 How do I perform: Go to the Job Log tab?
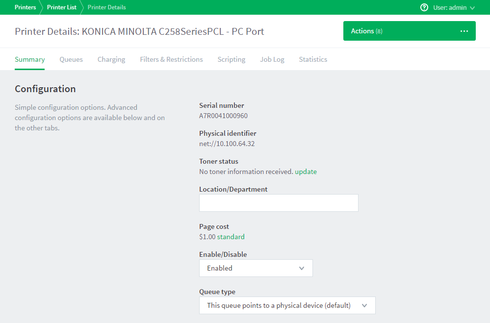272,59
